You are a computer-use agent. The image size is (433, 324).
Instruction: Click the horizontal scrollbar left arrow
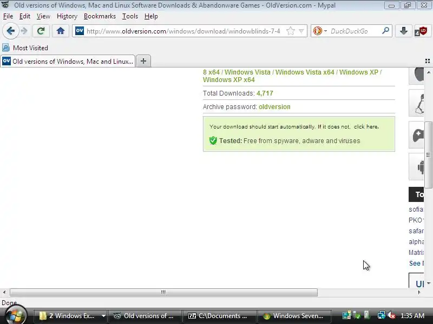click(x=4, y=292)
